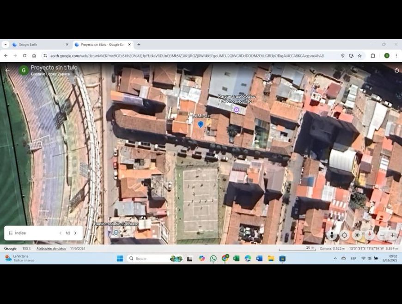Open the location permission icon in address bar

343,56
